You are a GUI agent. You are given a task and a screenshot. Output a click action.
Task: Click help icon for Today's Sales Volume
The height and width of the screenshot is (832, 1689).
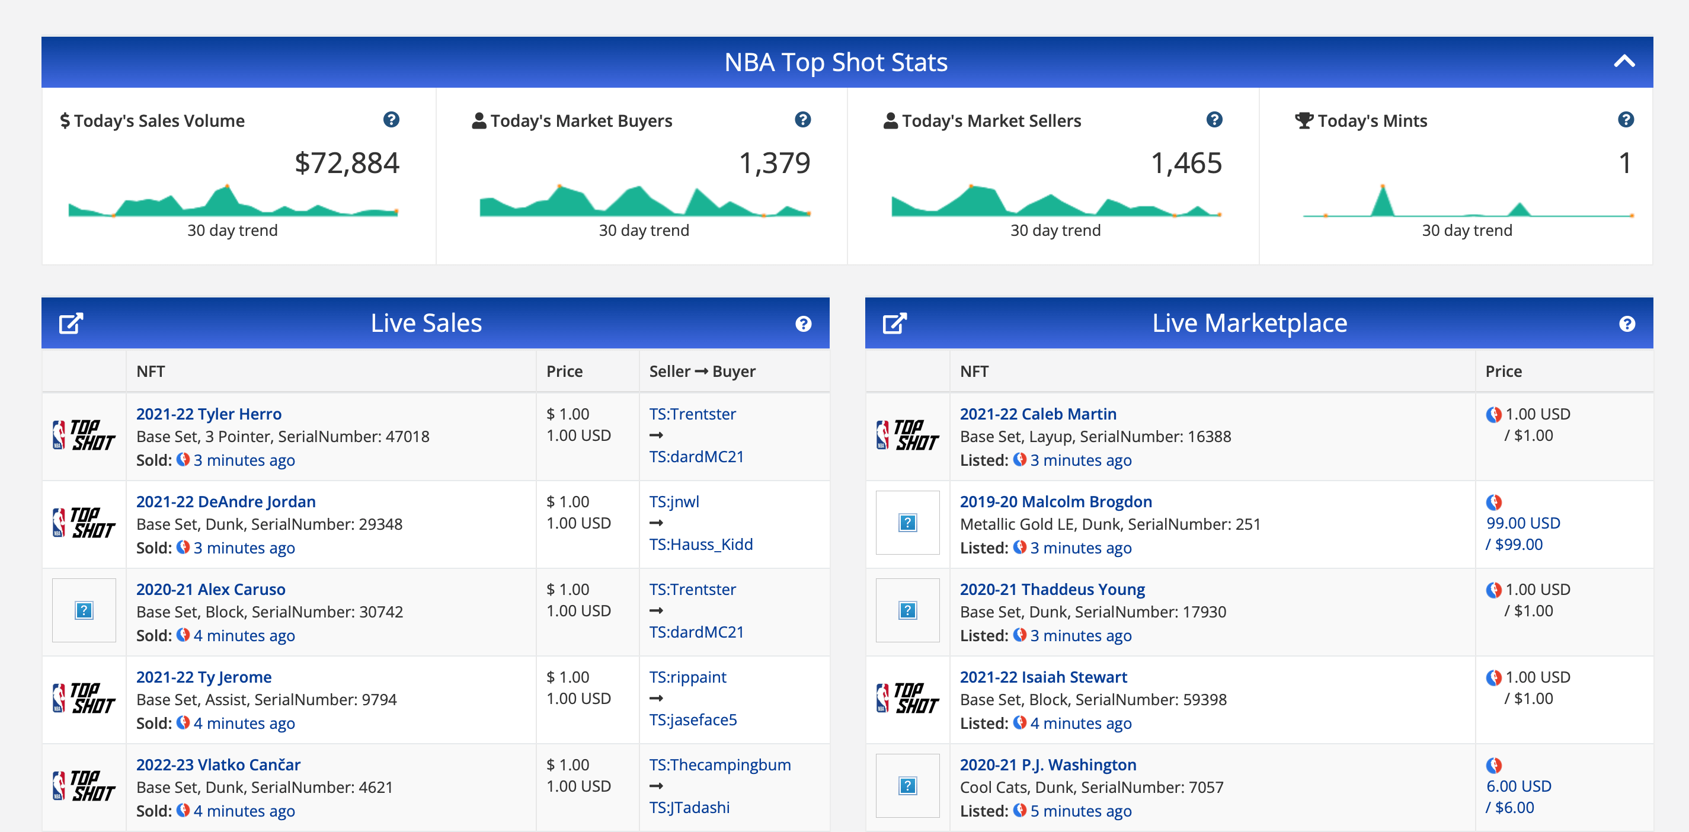coord(391,120)
